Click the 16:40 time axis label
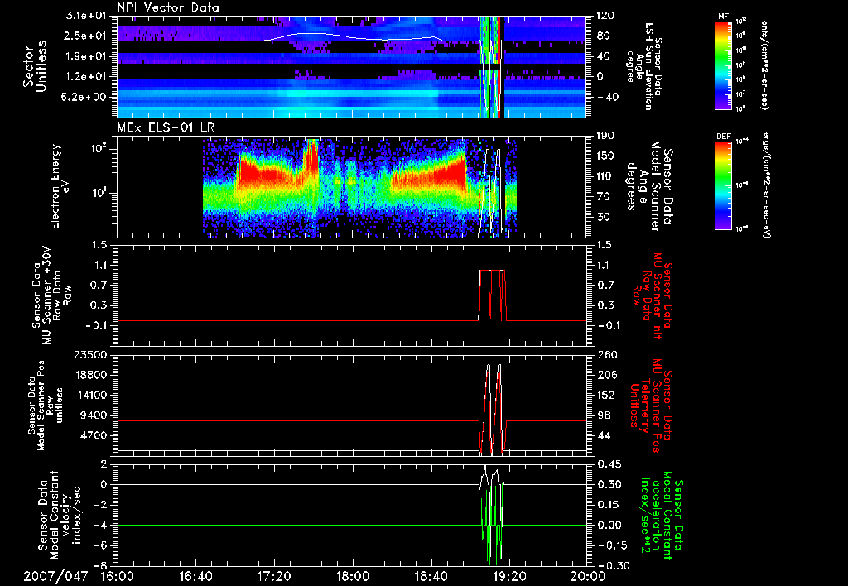The height and width of the screenshot is (586, 848). click(195, 576)
